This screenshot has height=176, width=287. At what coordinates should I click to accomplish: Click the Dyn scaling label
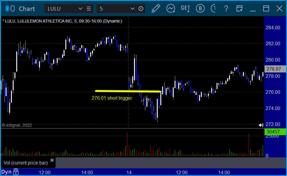(7, 172)
